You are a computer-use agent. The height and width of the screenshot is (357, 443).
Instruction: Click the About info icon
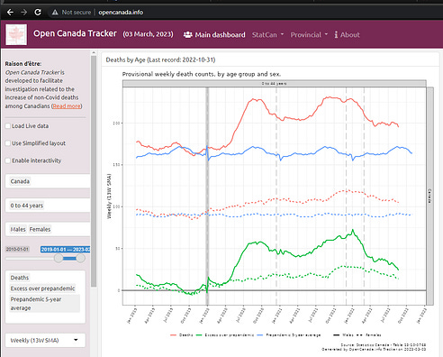[336, 35]
